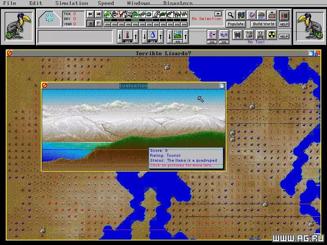Click the Populate button
This screenshot has height=245, width=327.
coord(235,24)
